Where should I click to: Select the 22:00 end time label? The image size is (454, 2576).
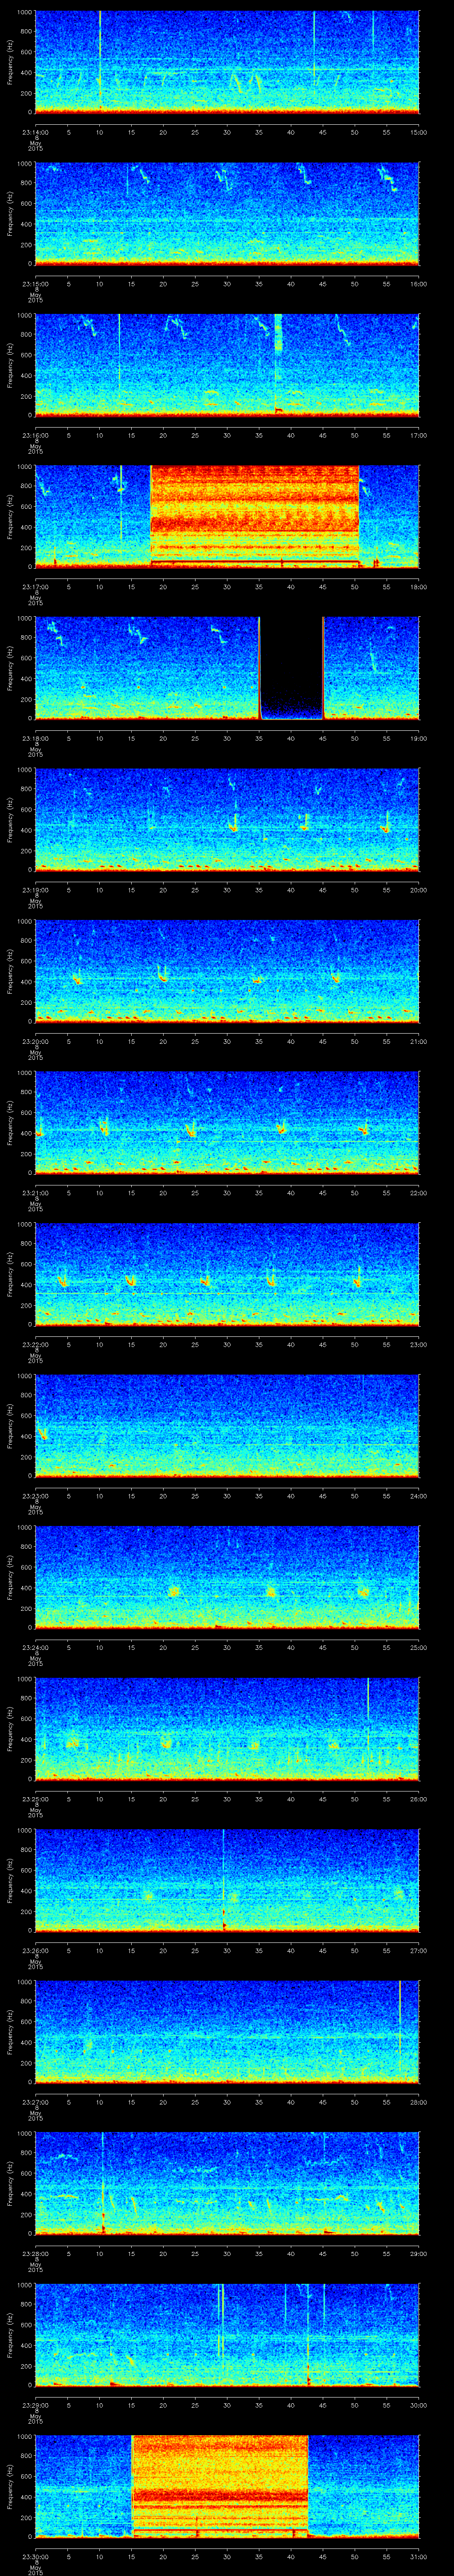419,1192
